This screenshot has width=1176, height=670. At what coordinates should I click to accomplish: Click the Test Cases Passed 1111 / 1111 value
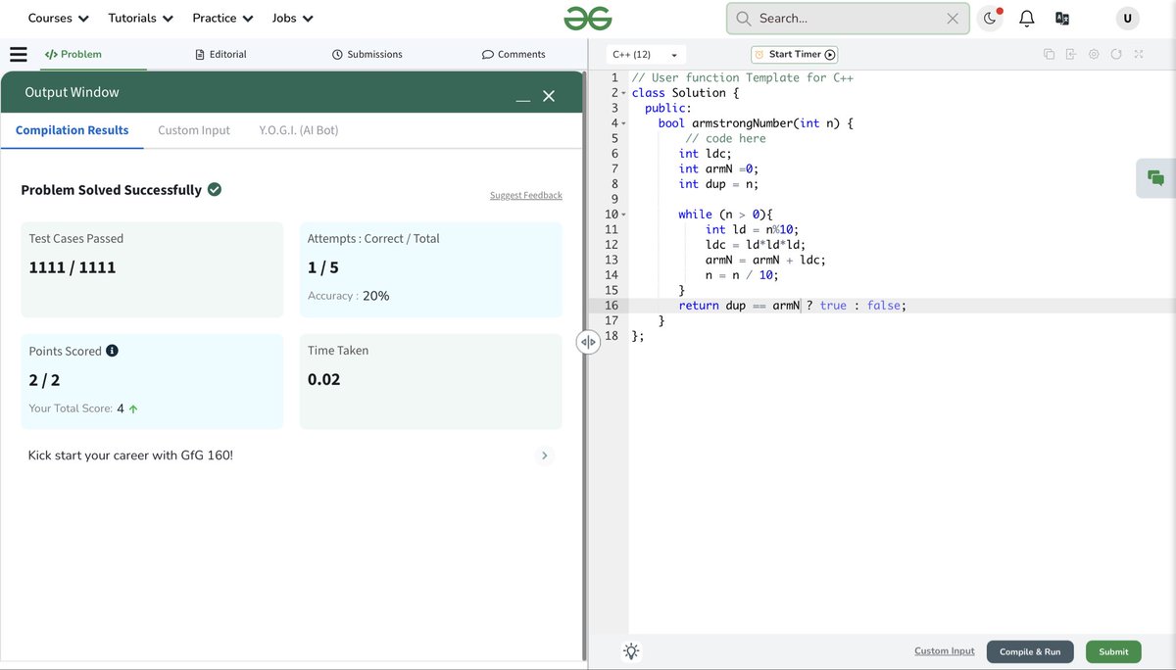pyautogui.click(x=73, y=267)
